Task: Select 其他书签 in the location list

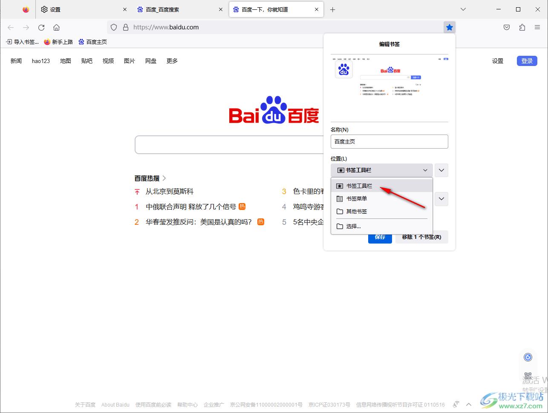Action: [x=382, y=212]
